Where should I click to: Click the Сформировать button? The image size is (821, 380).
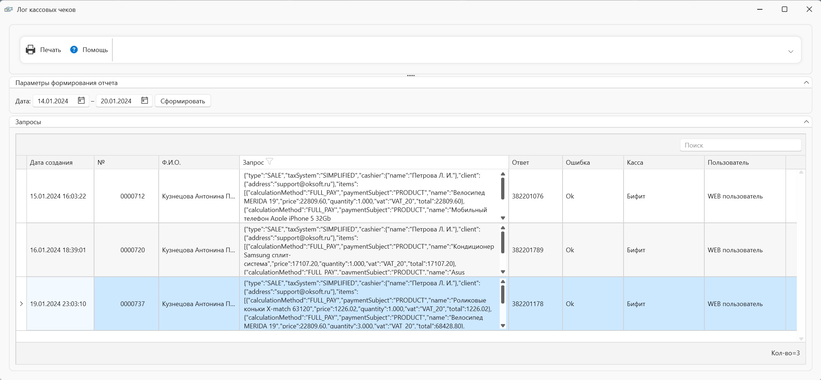point(183,101)
